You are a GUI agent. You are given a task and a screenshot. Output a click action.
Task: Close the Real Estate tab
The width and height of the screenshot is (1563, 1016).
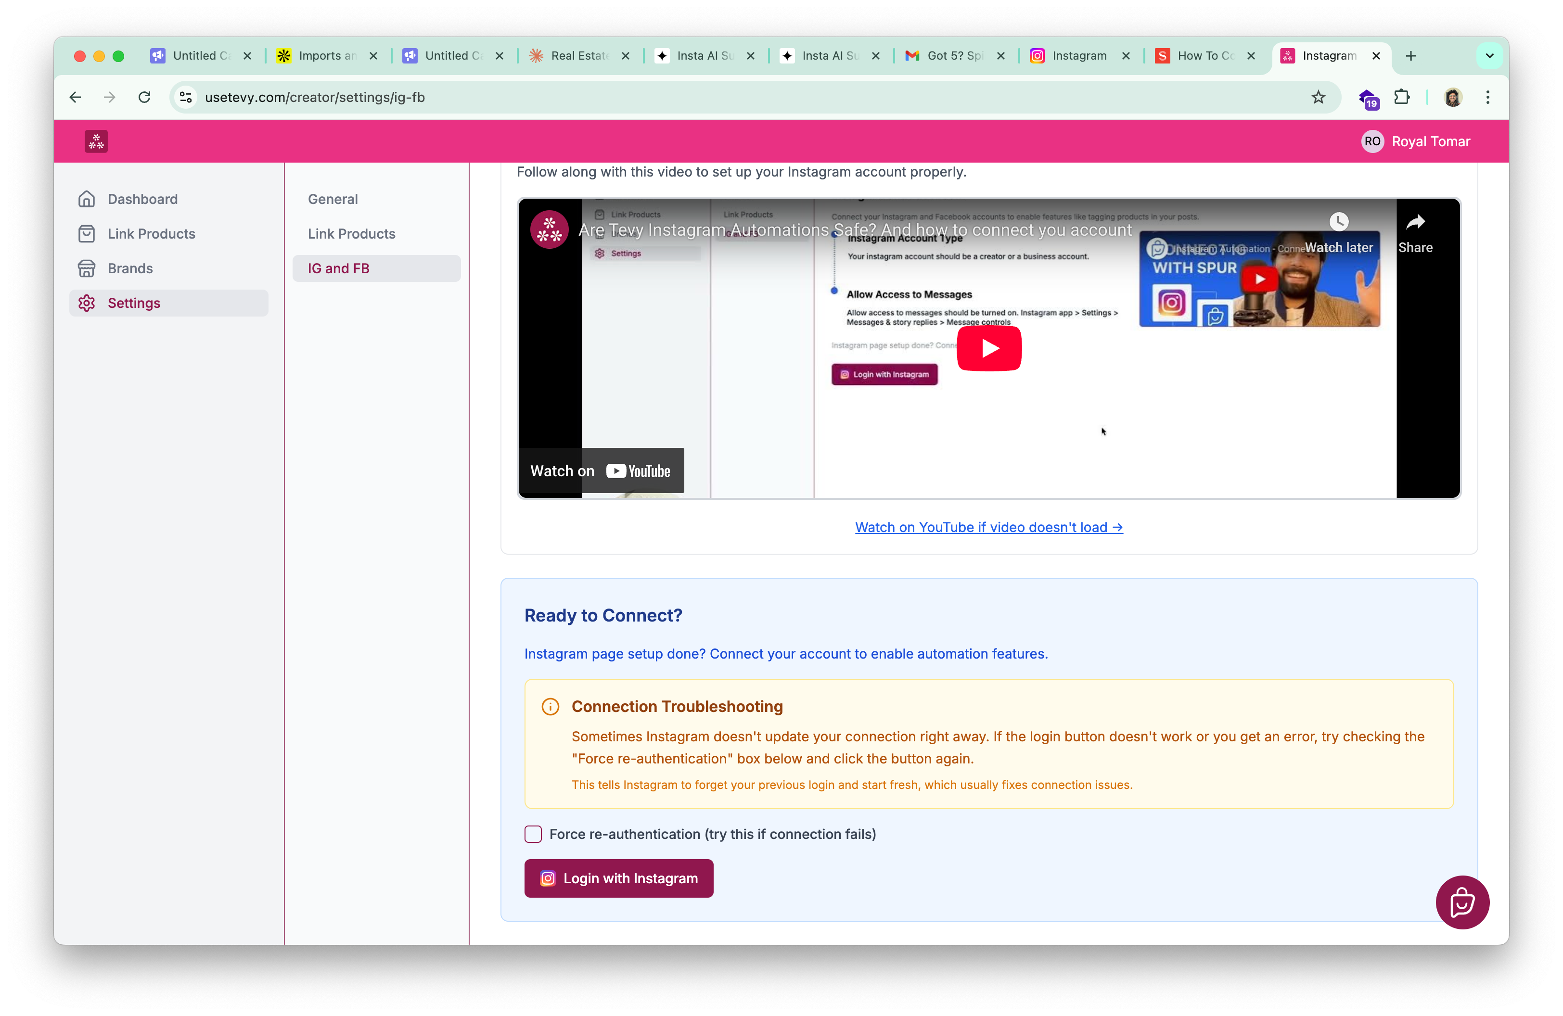click(626, 56)
